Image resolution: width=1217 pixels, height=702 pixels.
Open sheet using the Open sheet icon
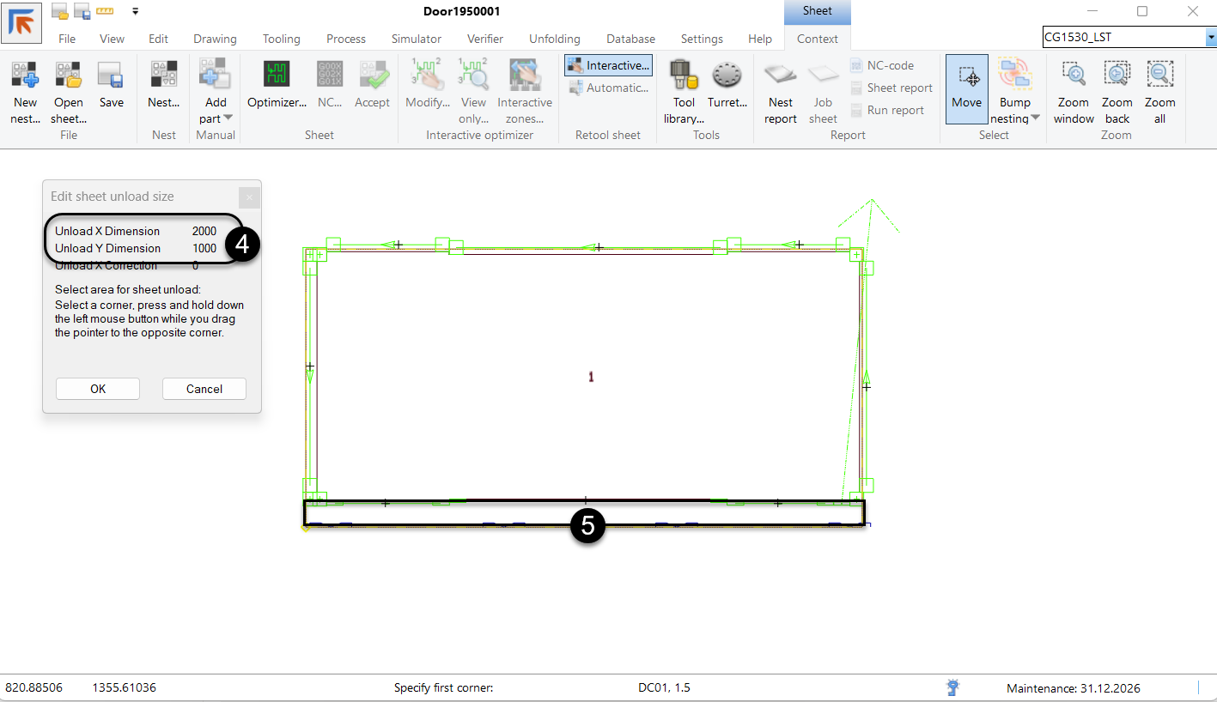coord(69,76)
